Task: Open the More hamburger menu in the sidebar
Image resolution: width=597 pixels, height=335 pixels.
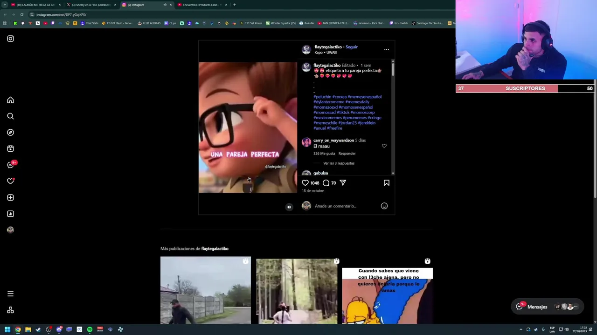Action: click(10, 294)
